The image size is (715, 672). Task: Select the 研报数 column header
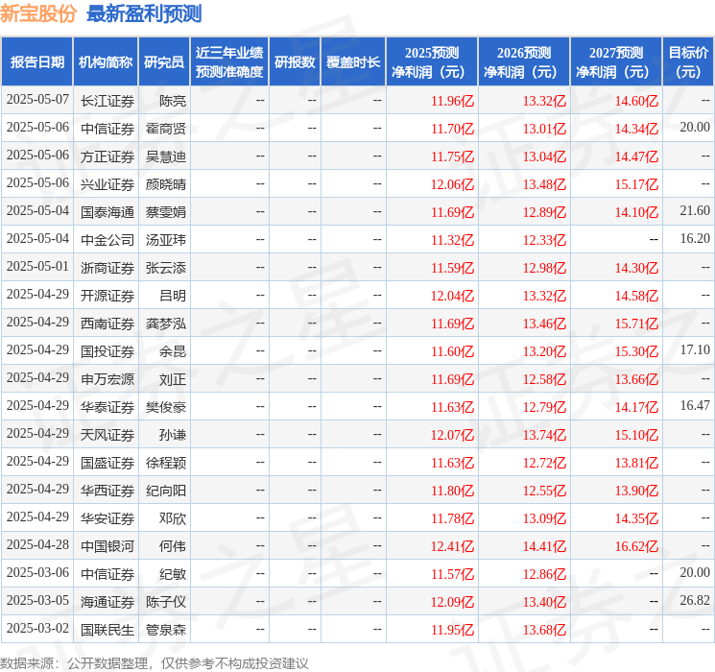point(295,62)
